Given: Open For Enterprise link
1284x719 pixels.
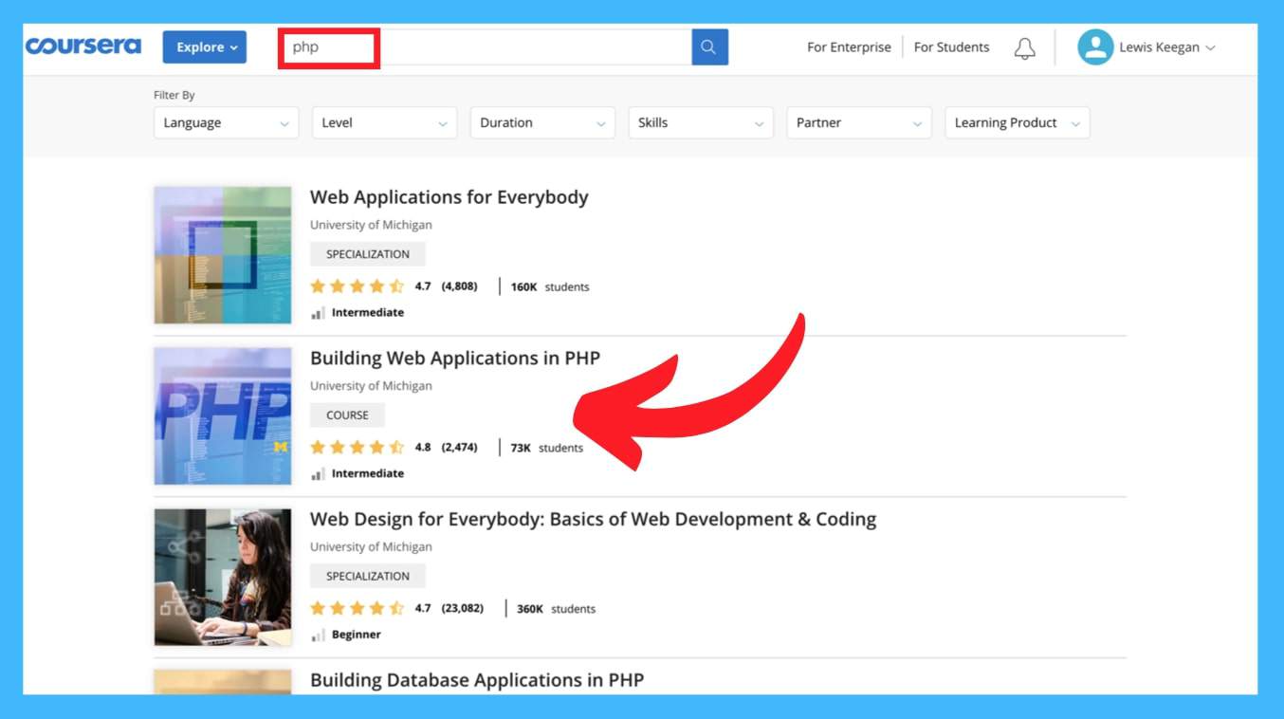Looking at the screenshot, I should (x=849, y=47).
